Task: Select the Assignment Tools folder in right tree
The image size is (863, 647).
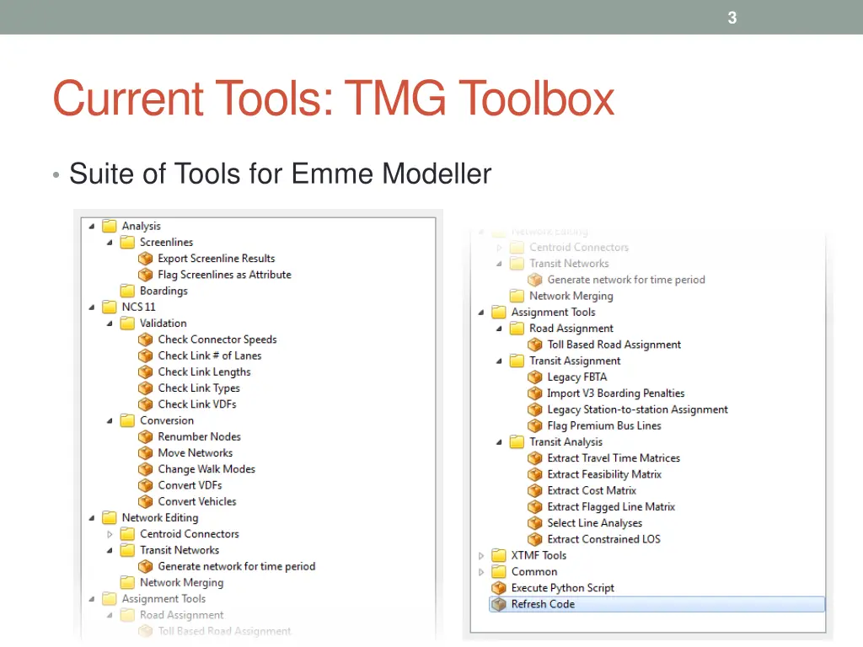Action: click(x=544, y=312)
